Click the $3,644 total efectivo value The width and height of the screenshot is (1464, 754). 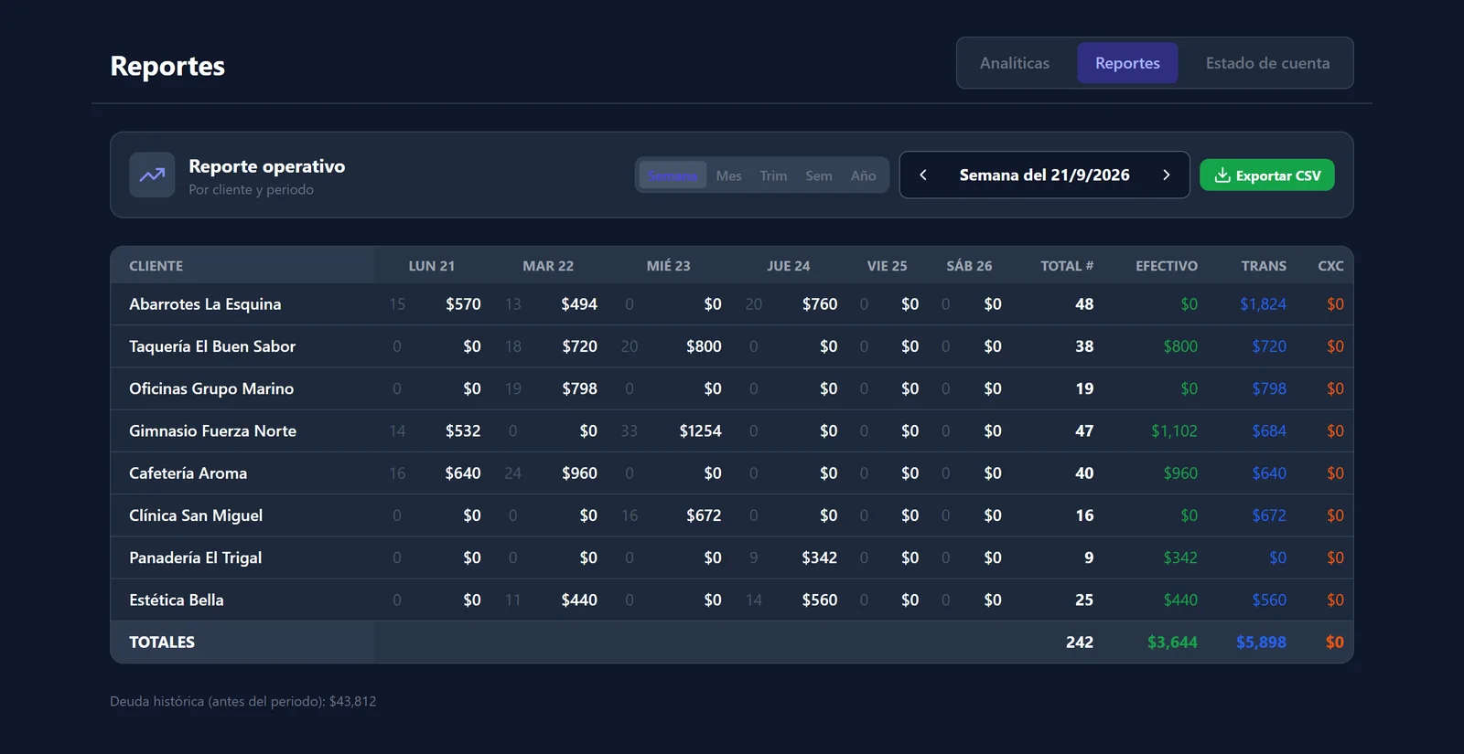[1172, 642]
